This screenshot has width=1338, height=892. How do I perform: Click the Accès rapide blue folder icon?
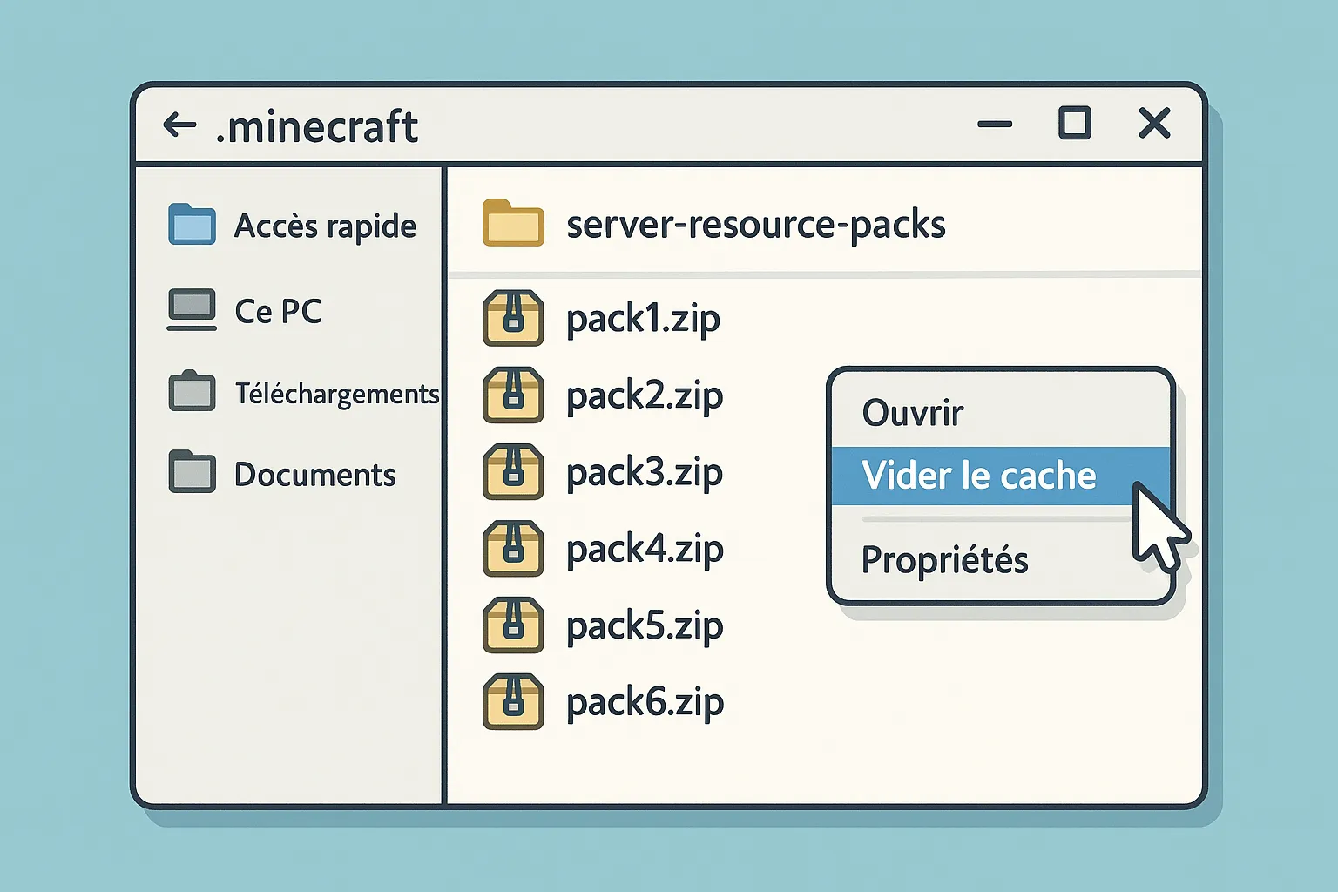[191, 224]
